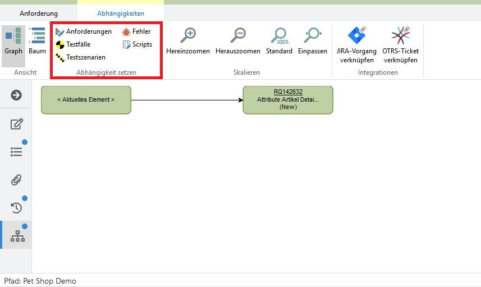Screen dimensions: 481x287
Task: Open the Anforderung tab
Action: pos(39,13)
